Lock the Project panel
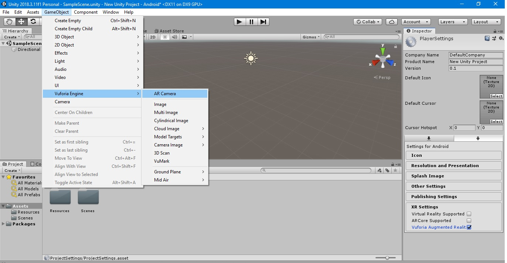507x263 pixels. [392, 165]
